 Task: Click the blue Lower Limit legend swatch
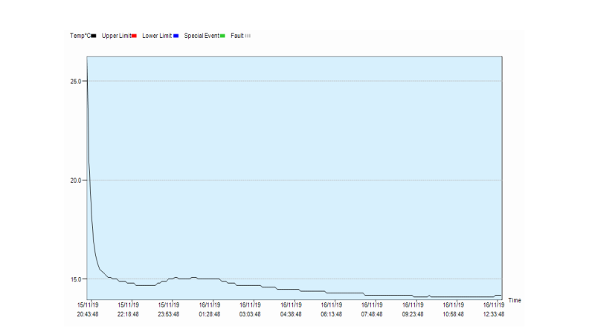pyautogui.click(x=176, y=36)
